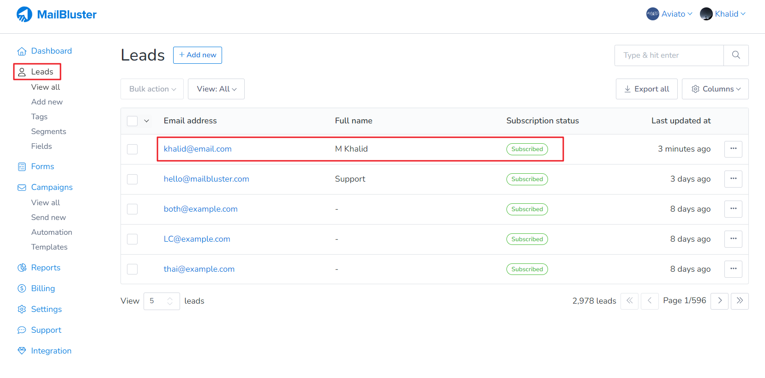Image resolution: width=765 pixels, height=378 pixels.
Task: Go to the last page of leads
Action: click(x=740, y=301)
